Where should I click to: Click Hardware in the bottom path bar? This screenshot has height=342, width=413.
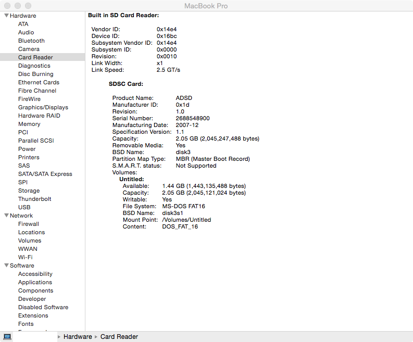78,337
